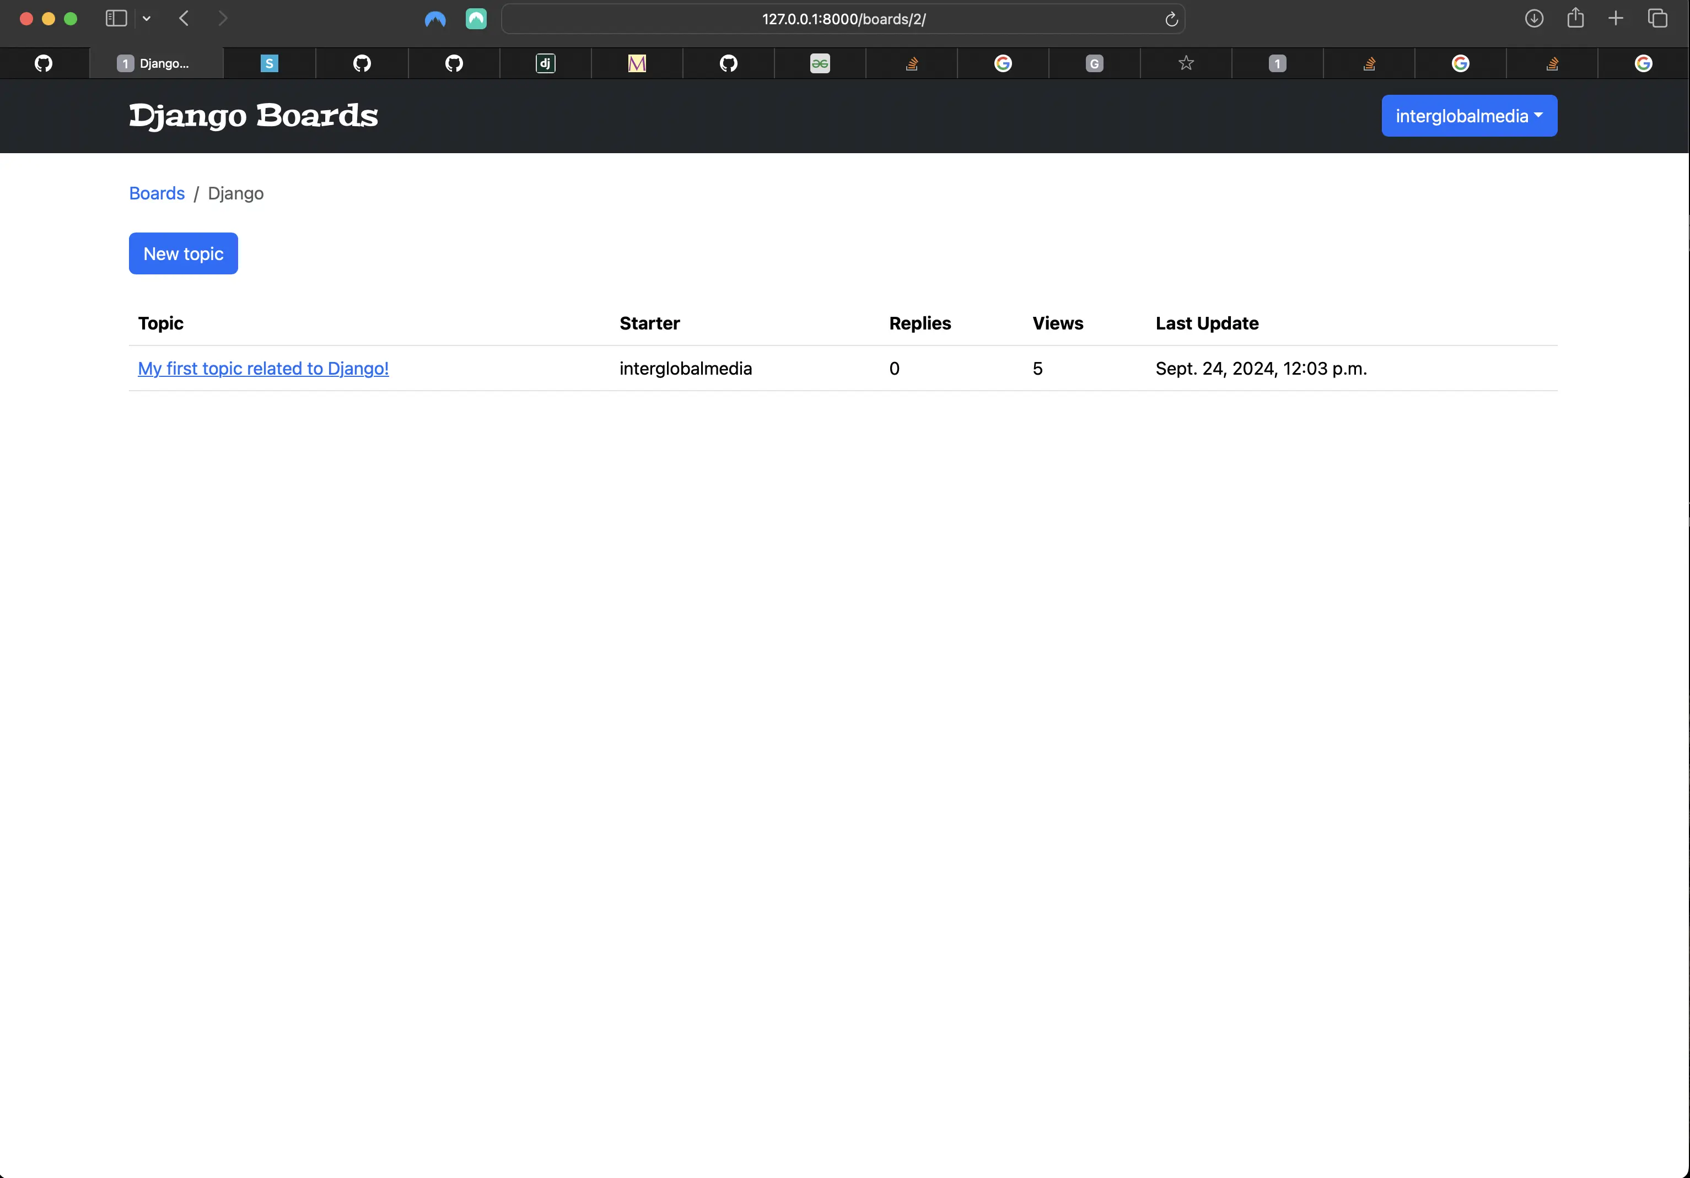The height and width of the screenshot is (1178, 1690).
Task: Open the 'My first topic related to Django!' link
Action: click(x=263, y=368)
